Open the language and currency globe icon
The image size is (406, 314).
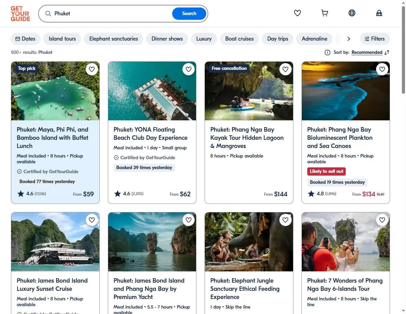pyautogui.click(x=352, y=13)
